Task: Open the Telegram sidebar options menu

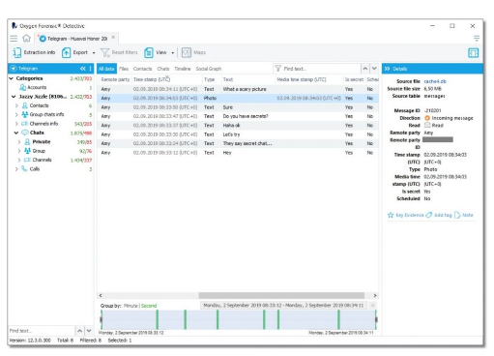Action: click(90, 69)
